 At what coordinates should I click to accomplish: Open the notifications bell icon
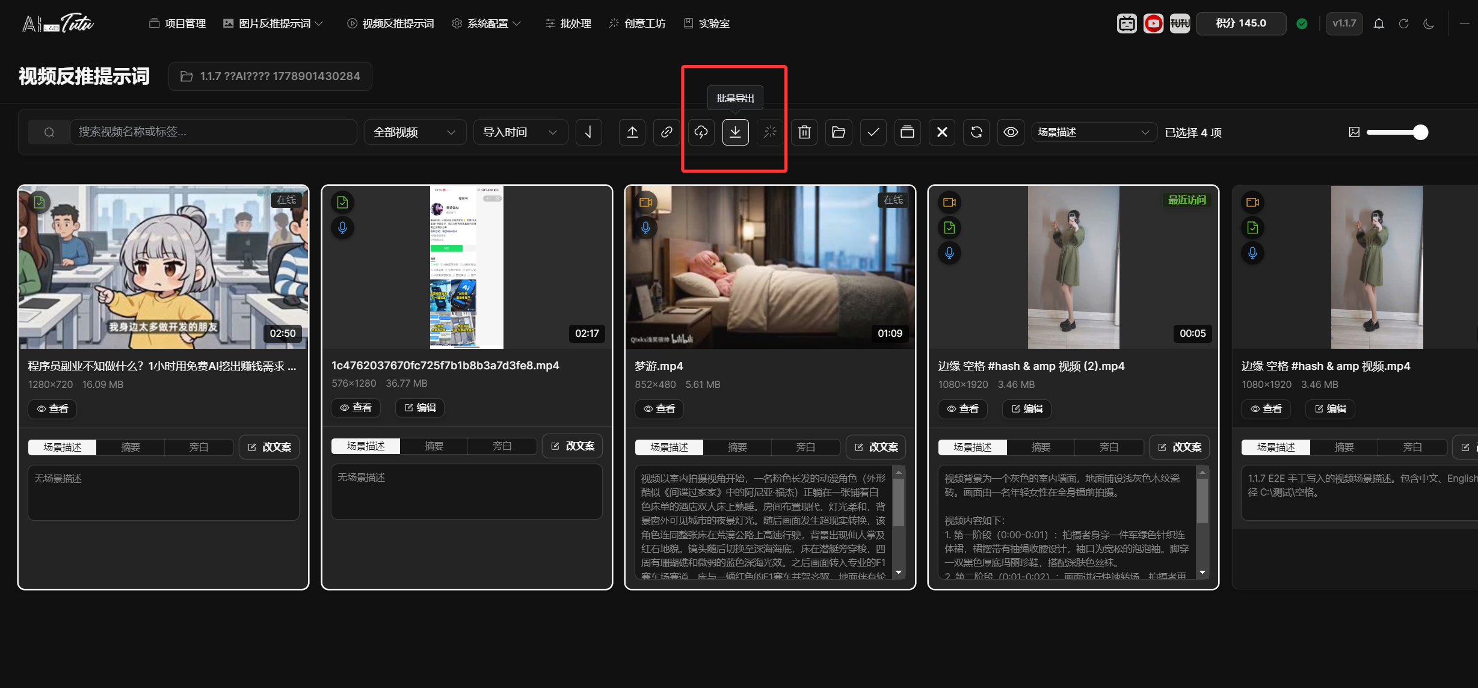1379,23
